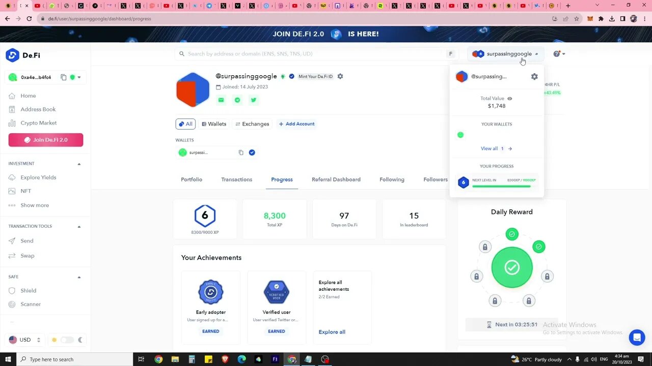The height and width of the screenshot is (366, 652).
Task: Open Windows Start menu
Action: 8,359
